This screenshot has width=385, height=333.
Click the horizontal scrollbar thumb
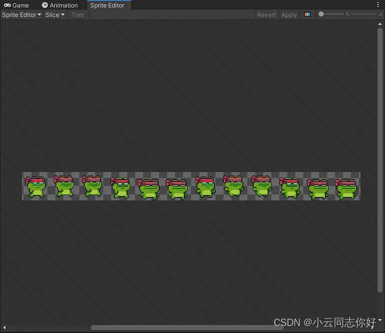pos(187,327)
